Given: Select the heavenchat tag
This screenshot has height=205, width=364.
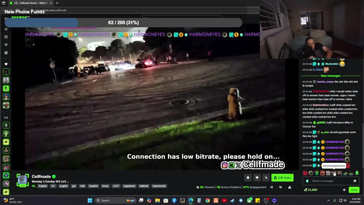Looking at the screenshot, I should click(x=159, y=186).
